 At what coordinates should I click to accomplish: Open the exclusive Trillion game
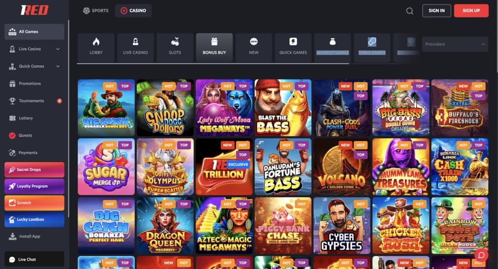pyautogui.click(x=224, y=167)
